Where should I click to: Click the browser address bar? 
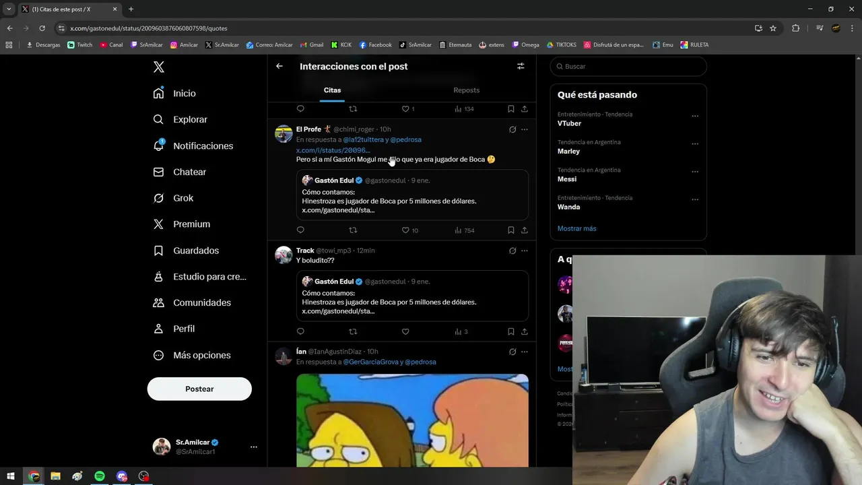[404, 28]
